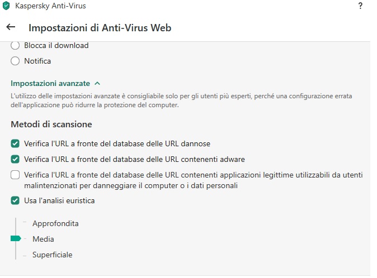Open help with the question mark icon

(360, 6)
